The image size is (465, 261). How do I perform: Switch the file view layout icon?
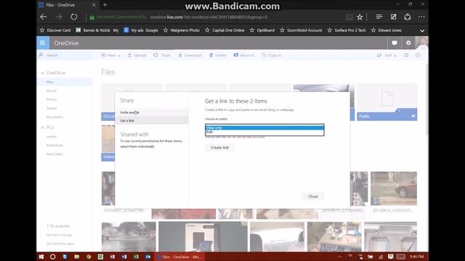tap(406, 55)
